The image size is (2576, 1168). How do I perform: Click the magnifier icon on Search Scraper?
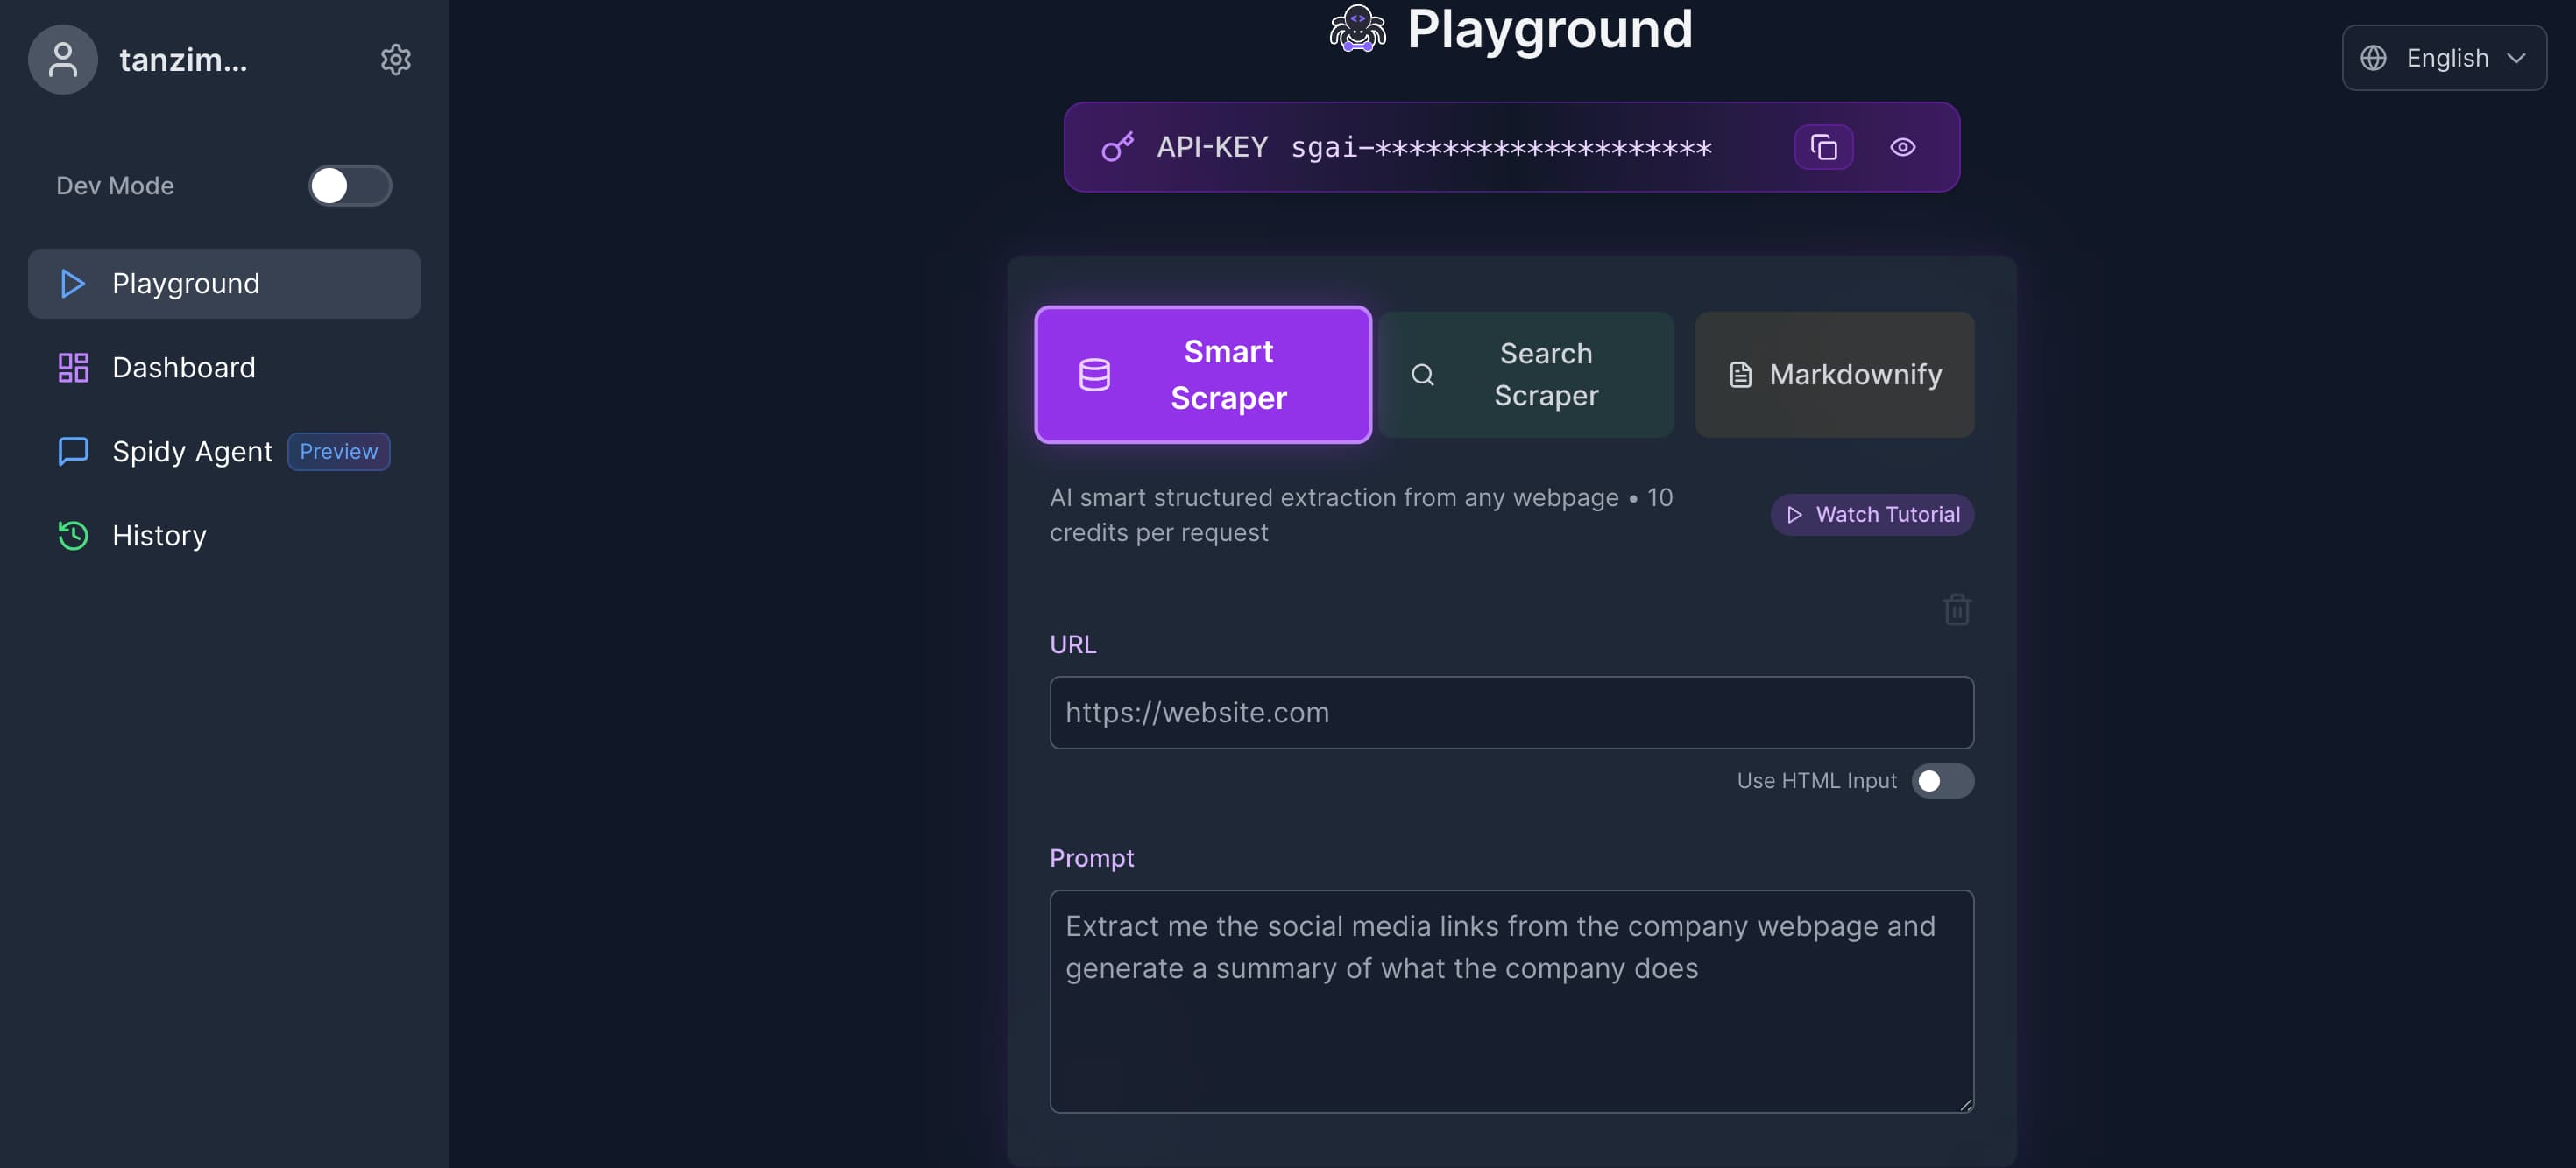(1422, 375)
